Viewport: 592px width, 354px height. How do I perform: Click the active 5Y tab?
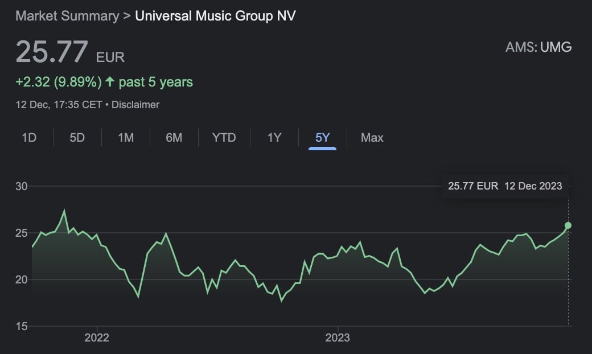(x=322, y=138)
